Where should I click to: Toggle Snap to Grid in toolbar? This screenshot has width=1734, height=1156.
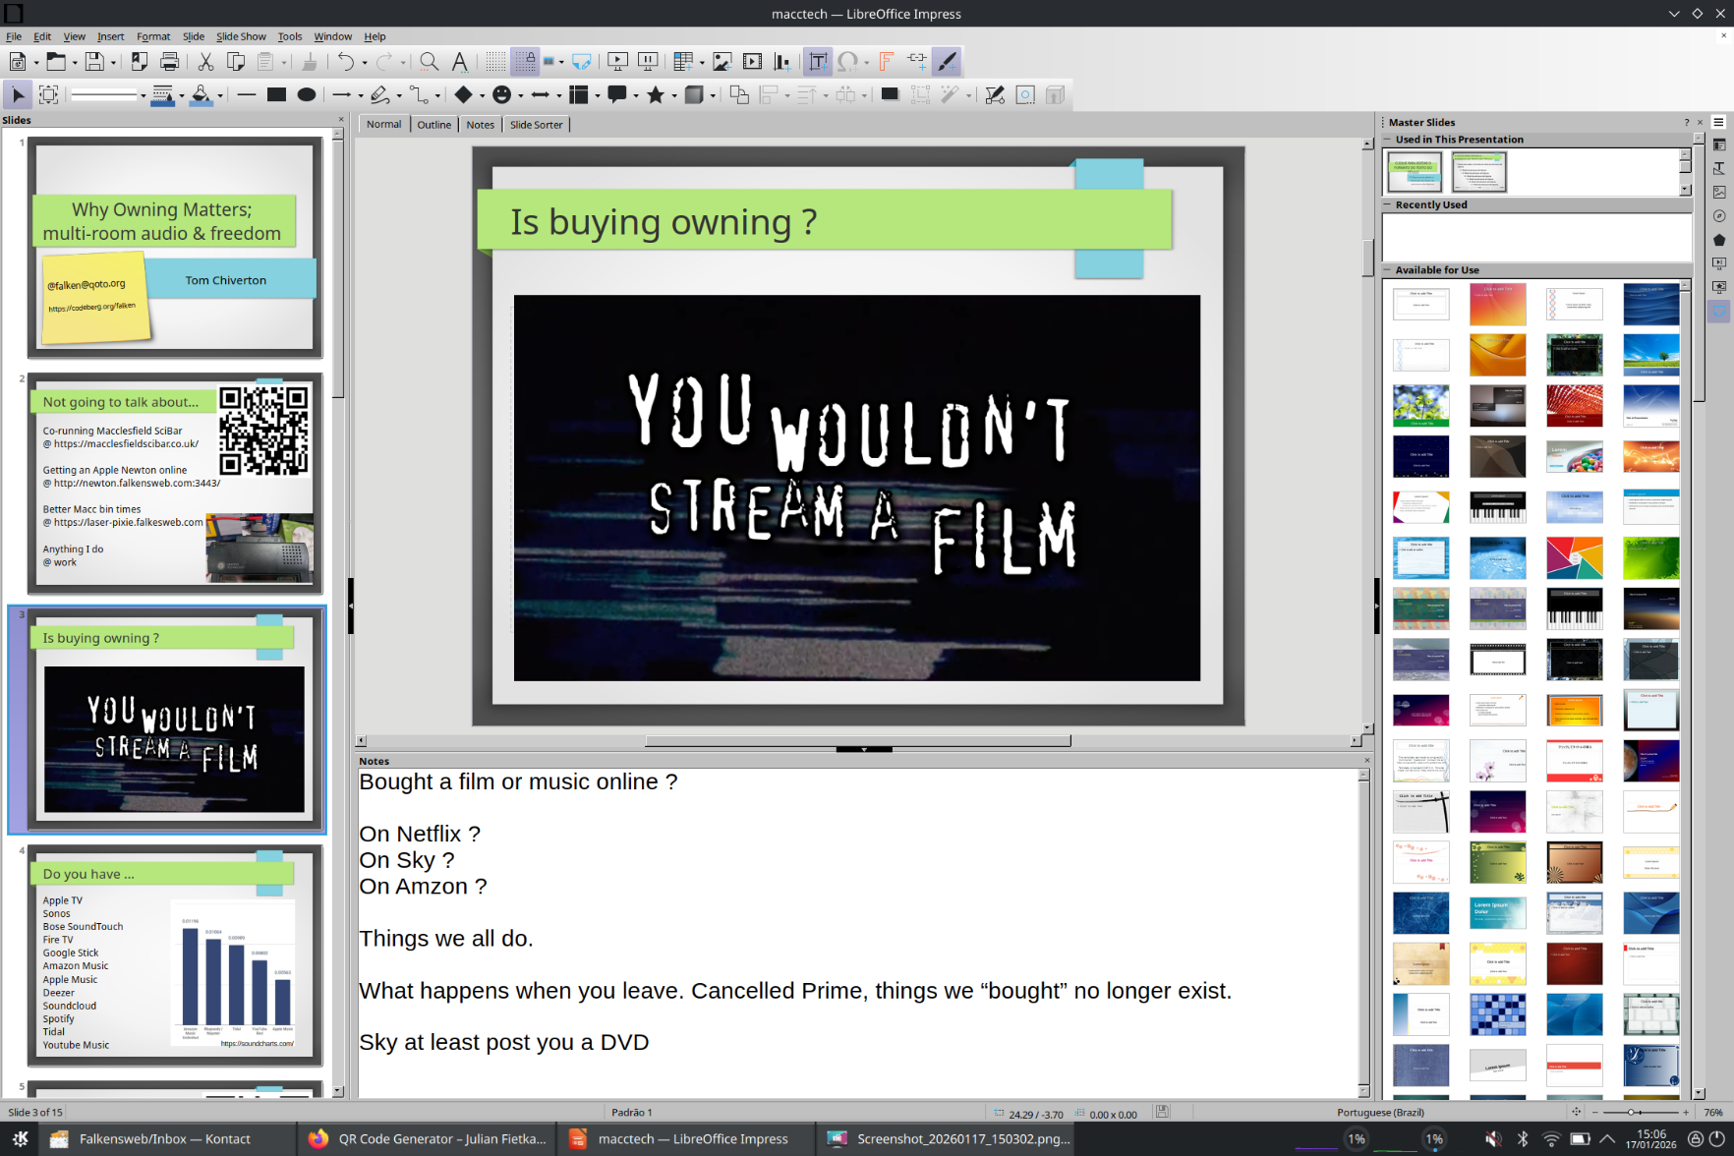pos(525,62)
